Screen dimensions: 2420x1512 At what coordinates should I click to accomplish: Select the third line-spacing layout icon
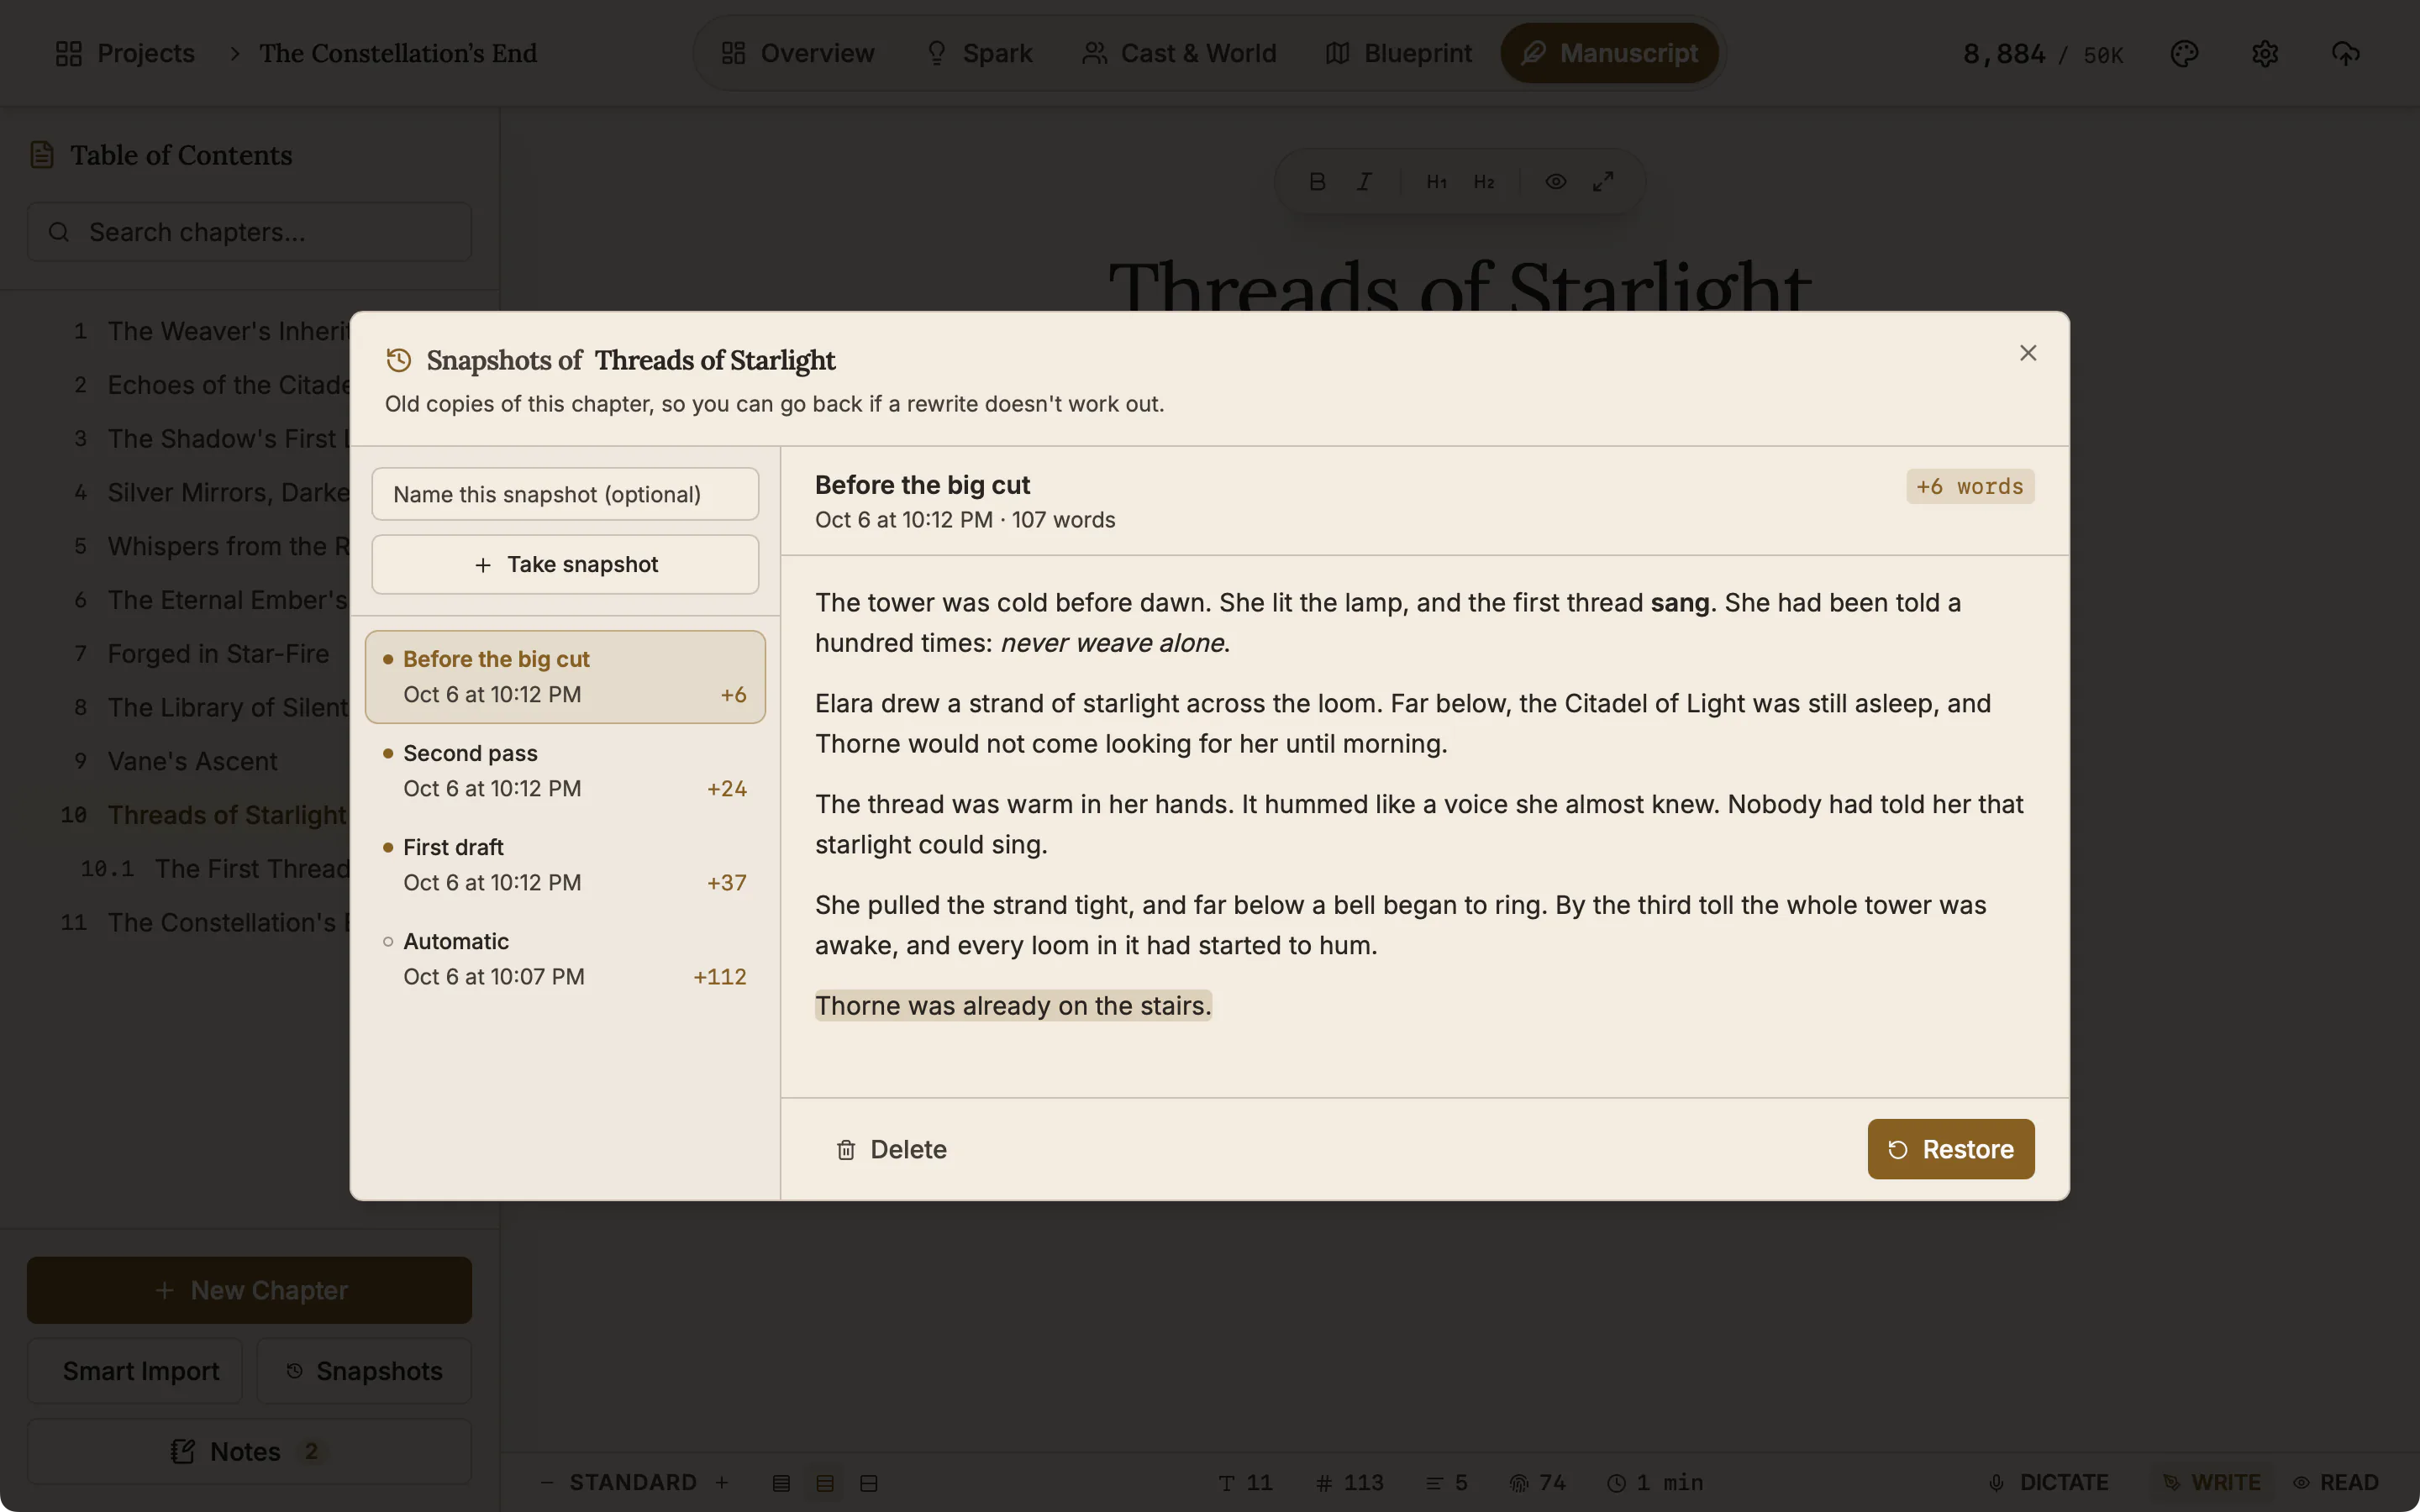click(869, 1483)
